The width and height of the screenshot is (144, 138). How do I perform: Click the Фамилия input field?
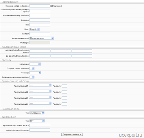click(x=40, y=20)
